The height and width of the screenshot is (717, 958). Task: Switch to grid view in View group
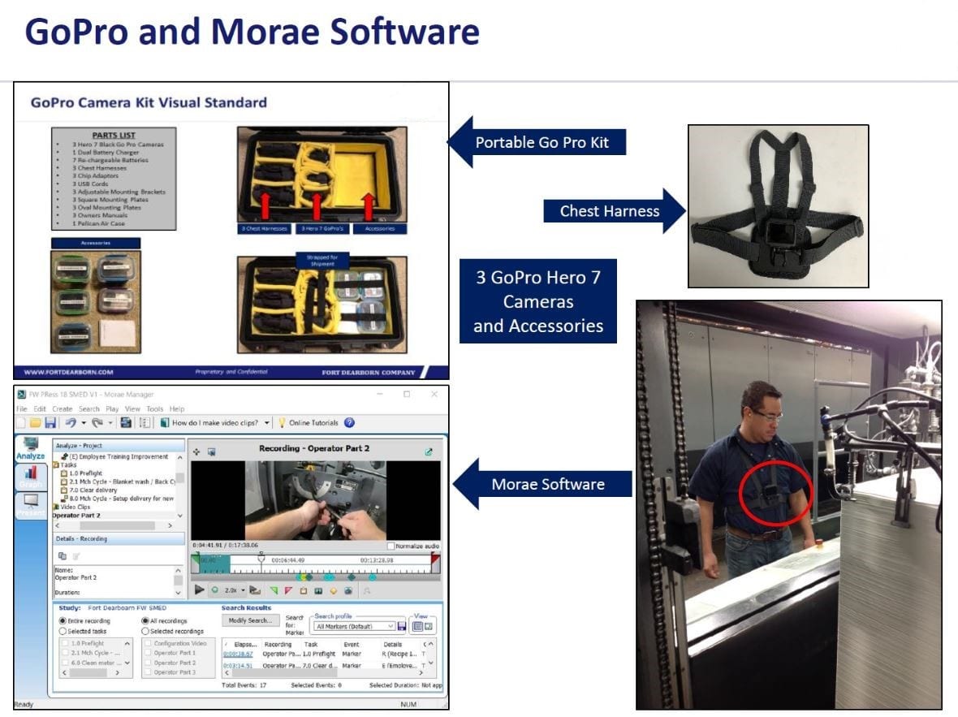click(418, 627)
